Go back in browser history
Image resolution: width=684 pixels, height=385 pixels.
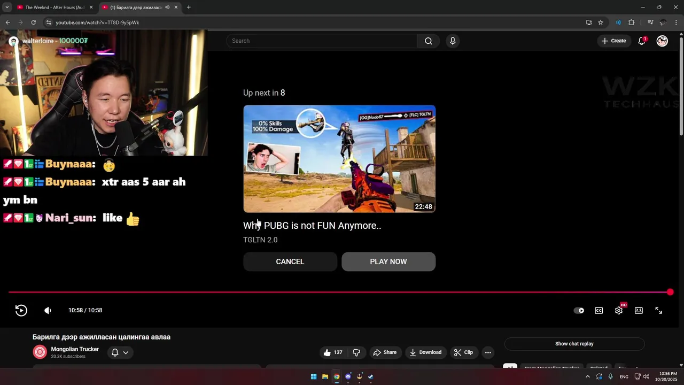click(7, 22)
